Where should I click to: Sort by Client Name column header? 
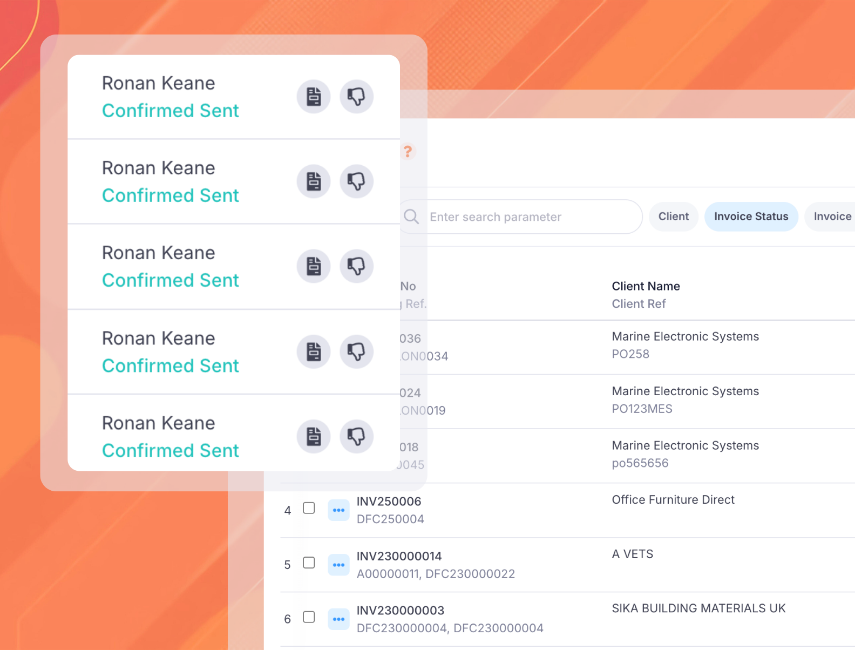[x=646, y=286]
